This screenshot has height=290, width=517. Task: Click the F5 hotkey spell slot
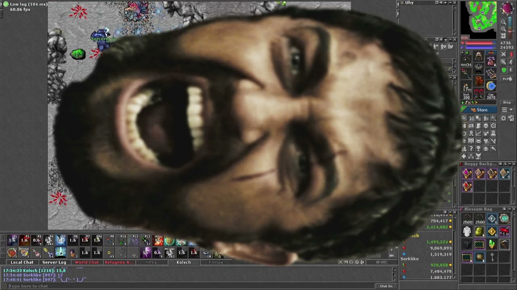(x=61, y=240)
